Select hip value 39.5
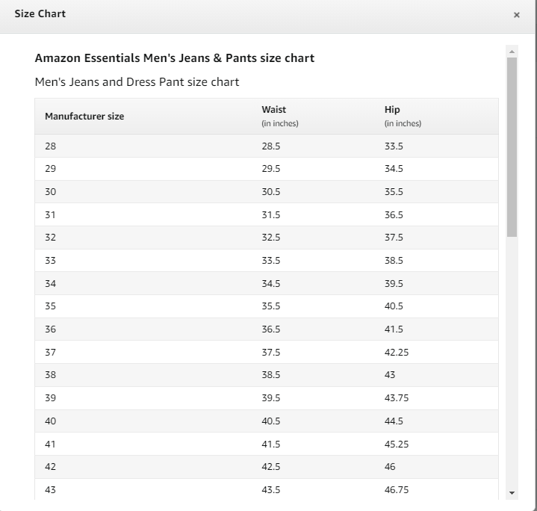Screen dimensions: 537x511 click(x=394, y=284)
